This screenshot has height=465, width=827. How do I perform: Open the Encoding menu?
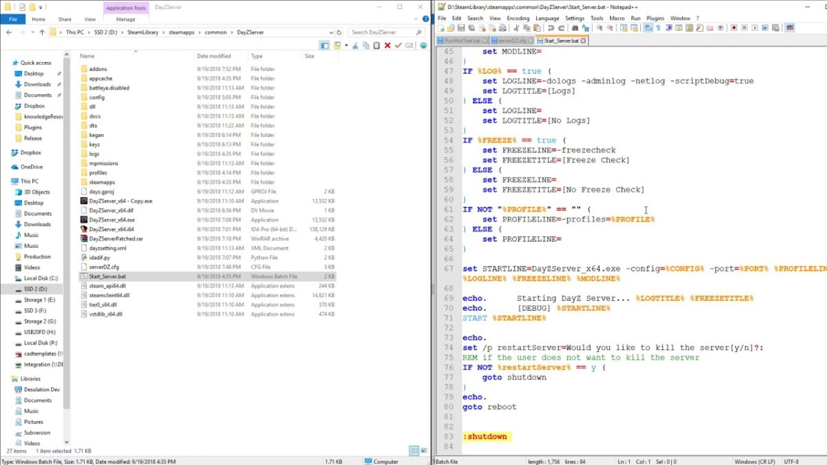pos(518,19)
